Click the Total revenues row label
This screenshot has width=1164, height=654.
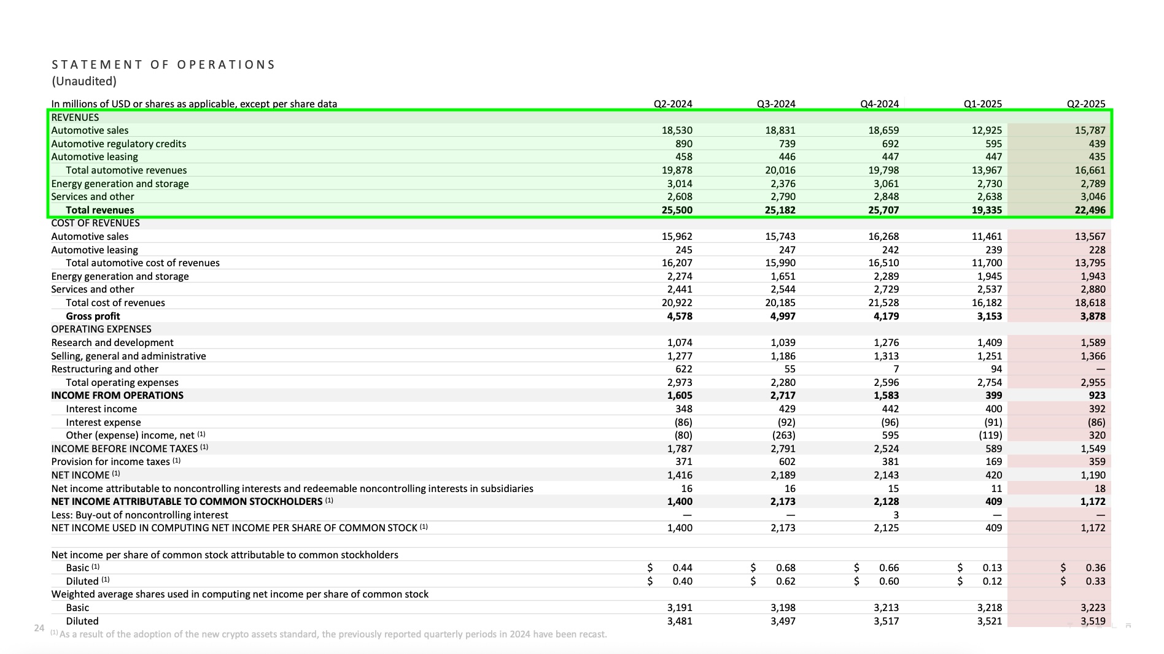click(101, 209)
